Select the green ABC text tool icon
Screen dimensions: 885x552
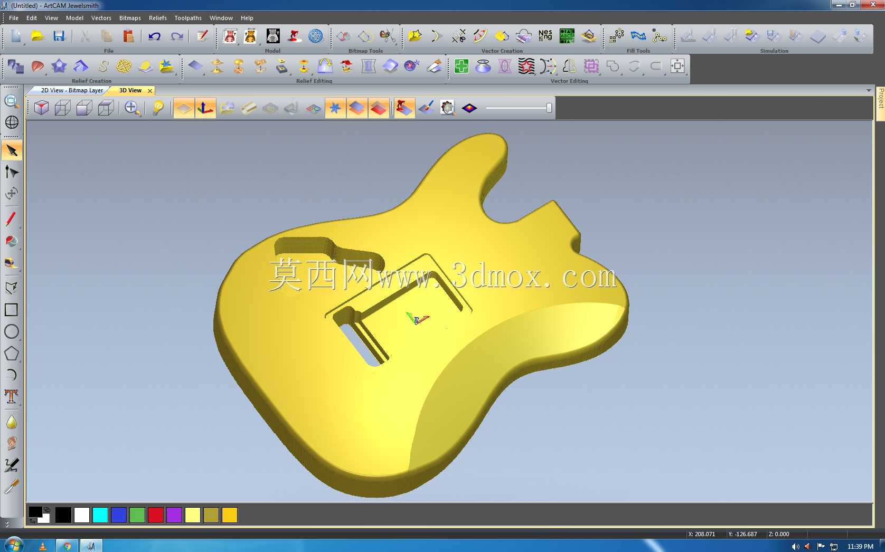[567, 36]
